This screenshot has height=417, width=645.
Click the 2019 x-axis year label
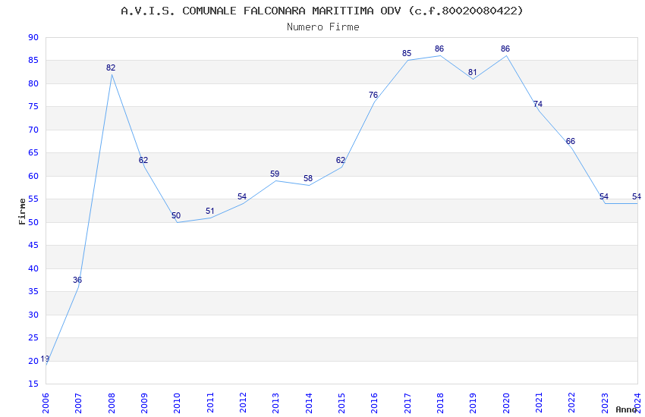tap(474, 403)
